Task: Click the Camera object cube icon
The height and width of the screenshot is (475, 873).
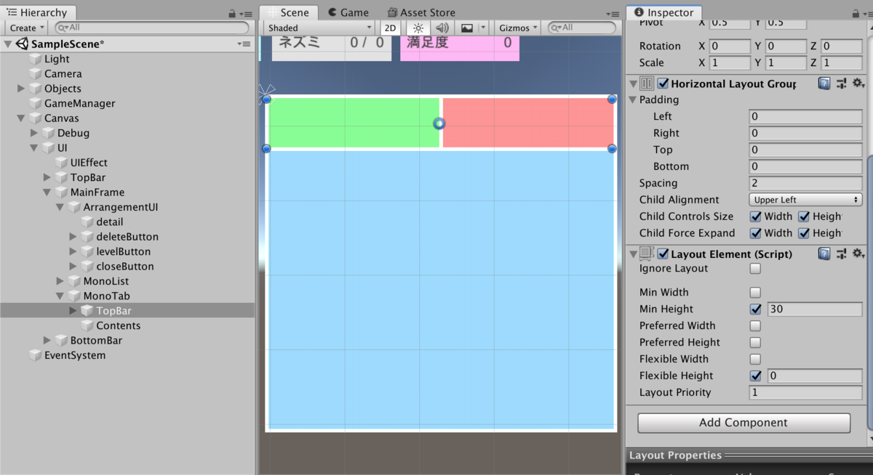Action: tap(36, 73)
